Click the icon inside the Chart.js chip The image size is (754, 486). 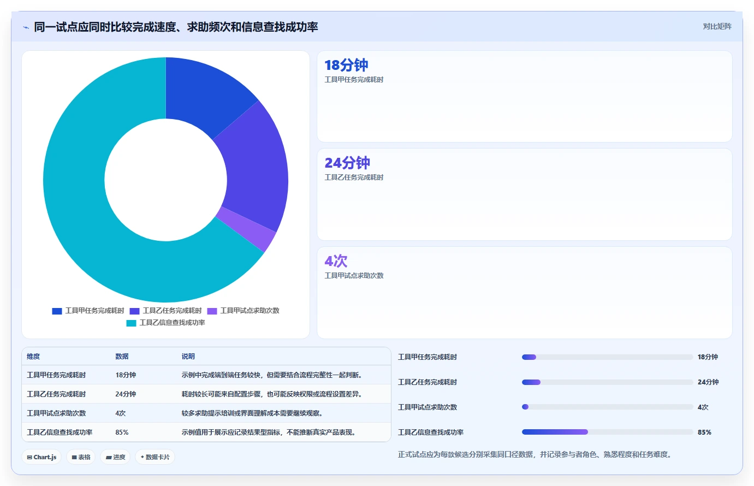click(29, 458)
